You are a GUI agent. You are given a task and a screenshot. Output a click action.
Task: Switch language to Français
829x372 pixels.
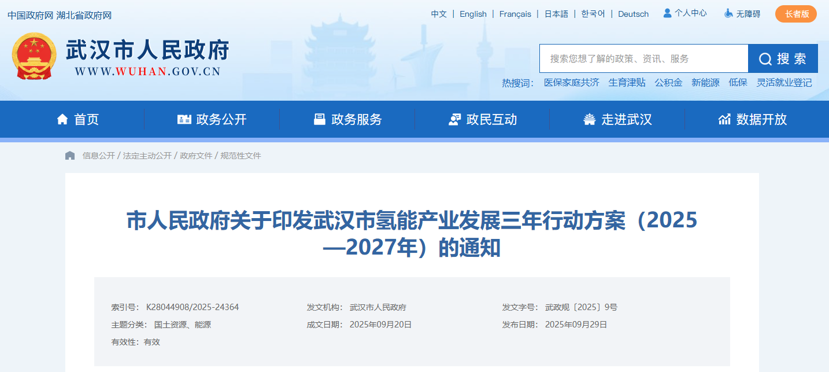(515, 14)
